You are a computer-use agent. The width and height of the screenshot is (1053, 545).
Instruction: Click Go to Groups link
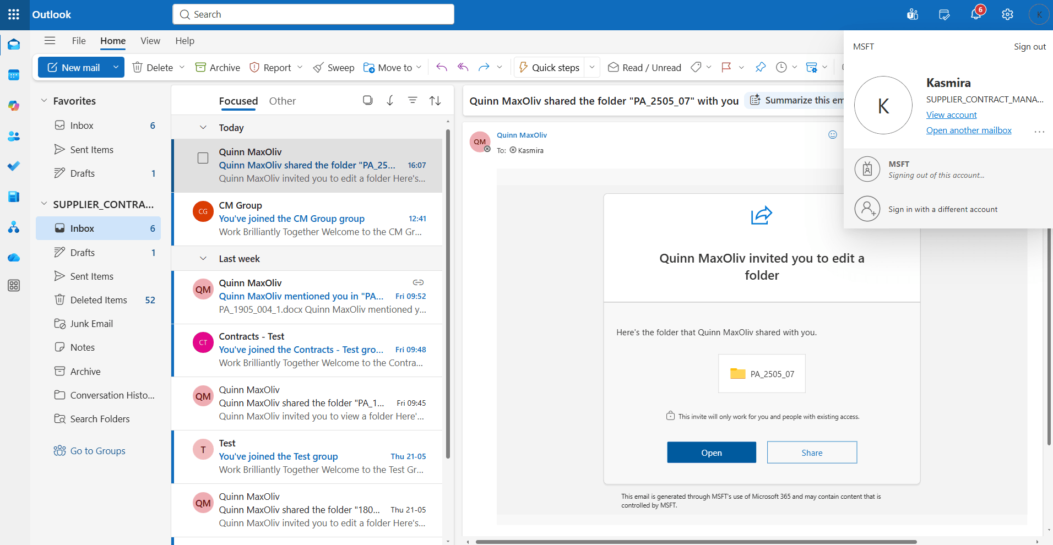click(90, 451)
